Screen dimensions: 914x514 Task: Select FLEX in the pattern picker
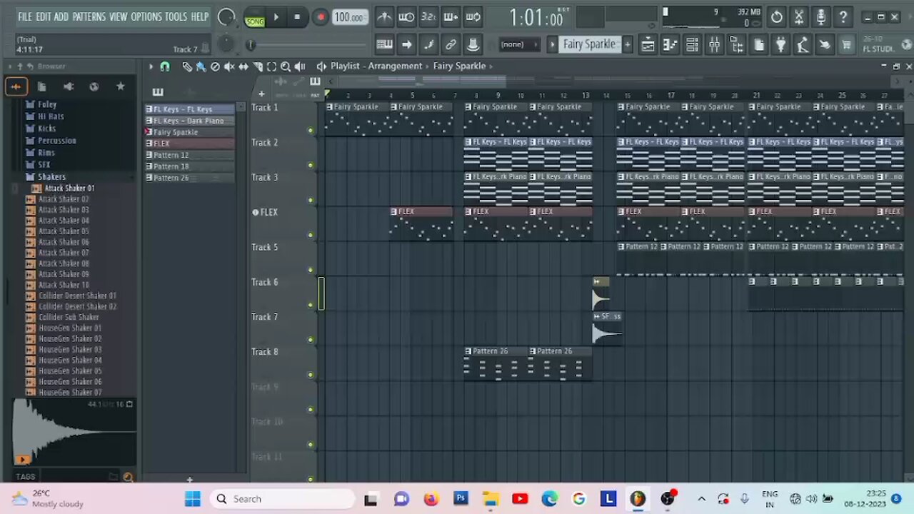(189, 143)
